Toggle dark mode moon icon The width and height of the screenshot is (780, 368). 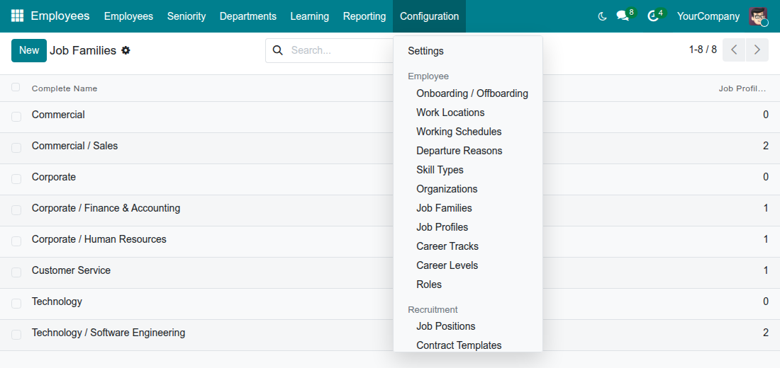603,16
